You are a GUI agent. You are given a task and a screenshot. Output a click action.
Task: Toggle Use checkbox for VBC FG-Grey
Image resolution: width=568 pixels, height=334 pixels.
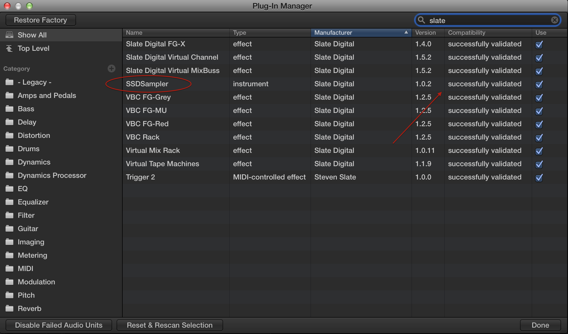point(539,98)
